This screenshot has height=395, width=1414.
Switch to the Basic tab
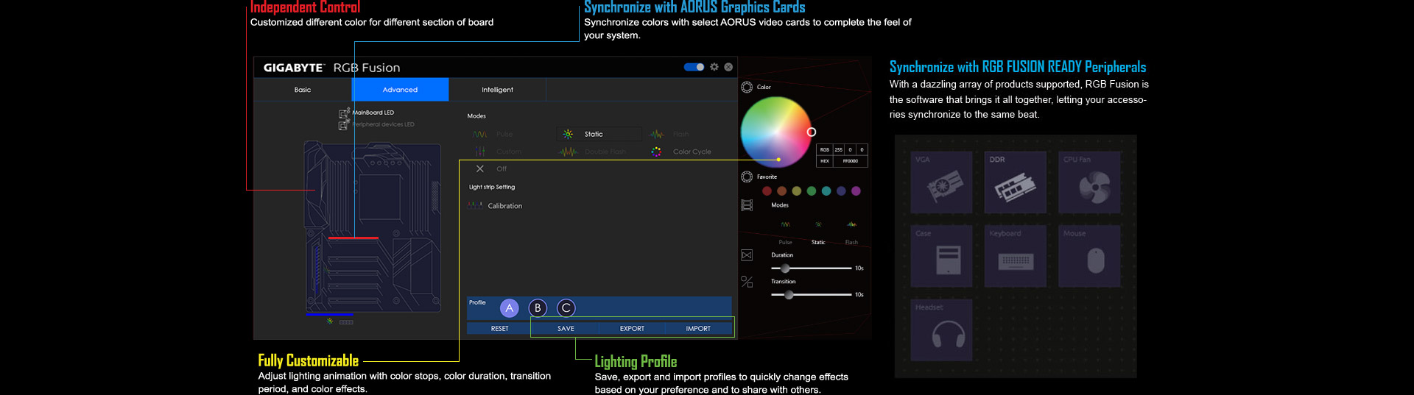[303, 90]
